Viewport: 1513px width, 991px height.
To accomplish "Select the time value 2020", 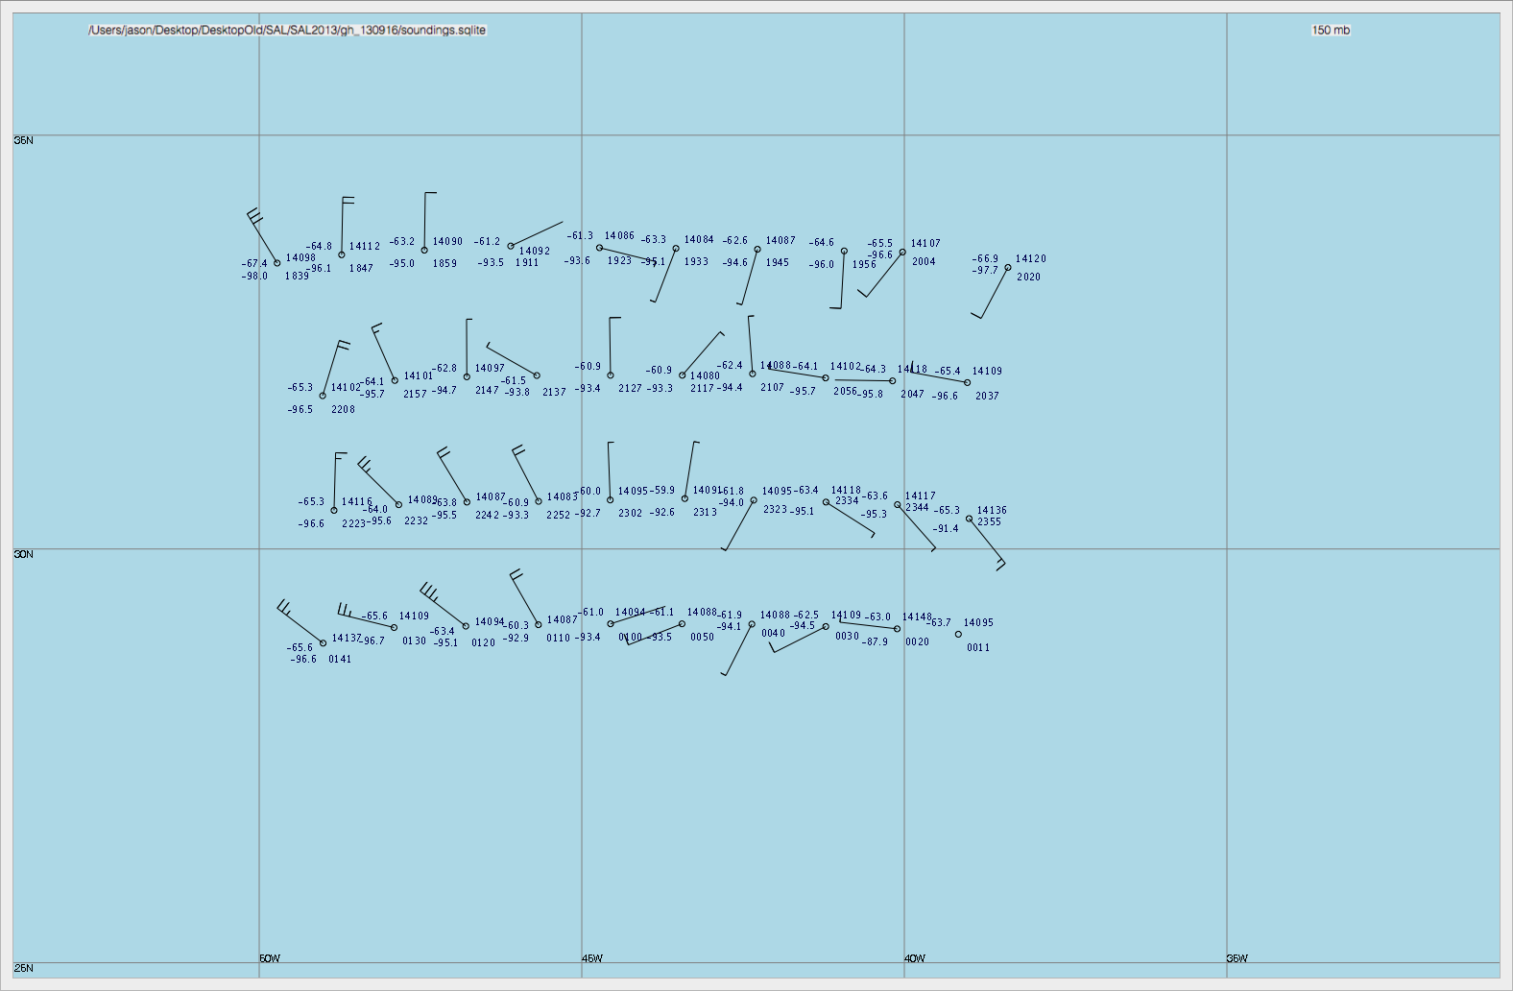I will pyautogui.click(x=1028, y=278).
